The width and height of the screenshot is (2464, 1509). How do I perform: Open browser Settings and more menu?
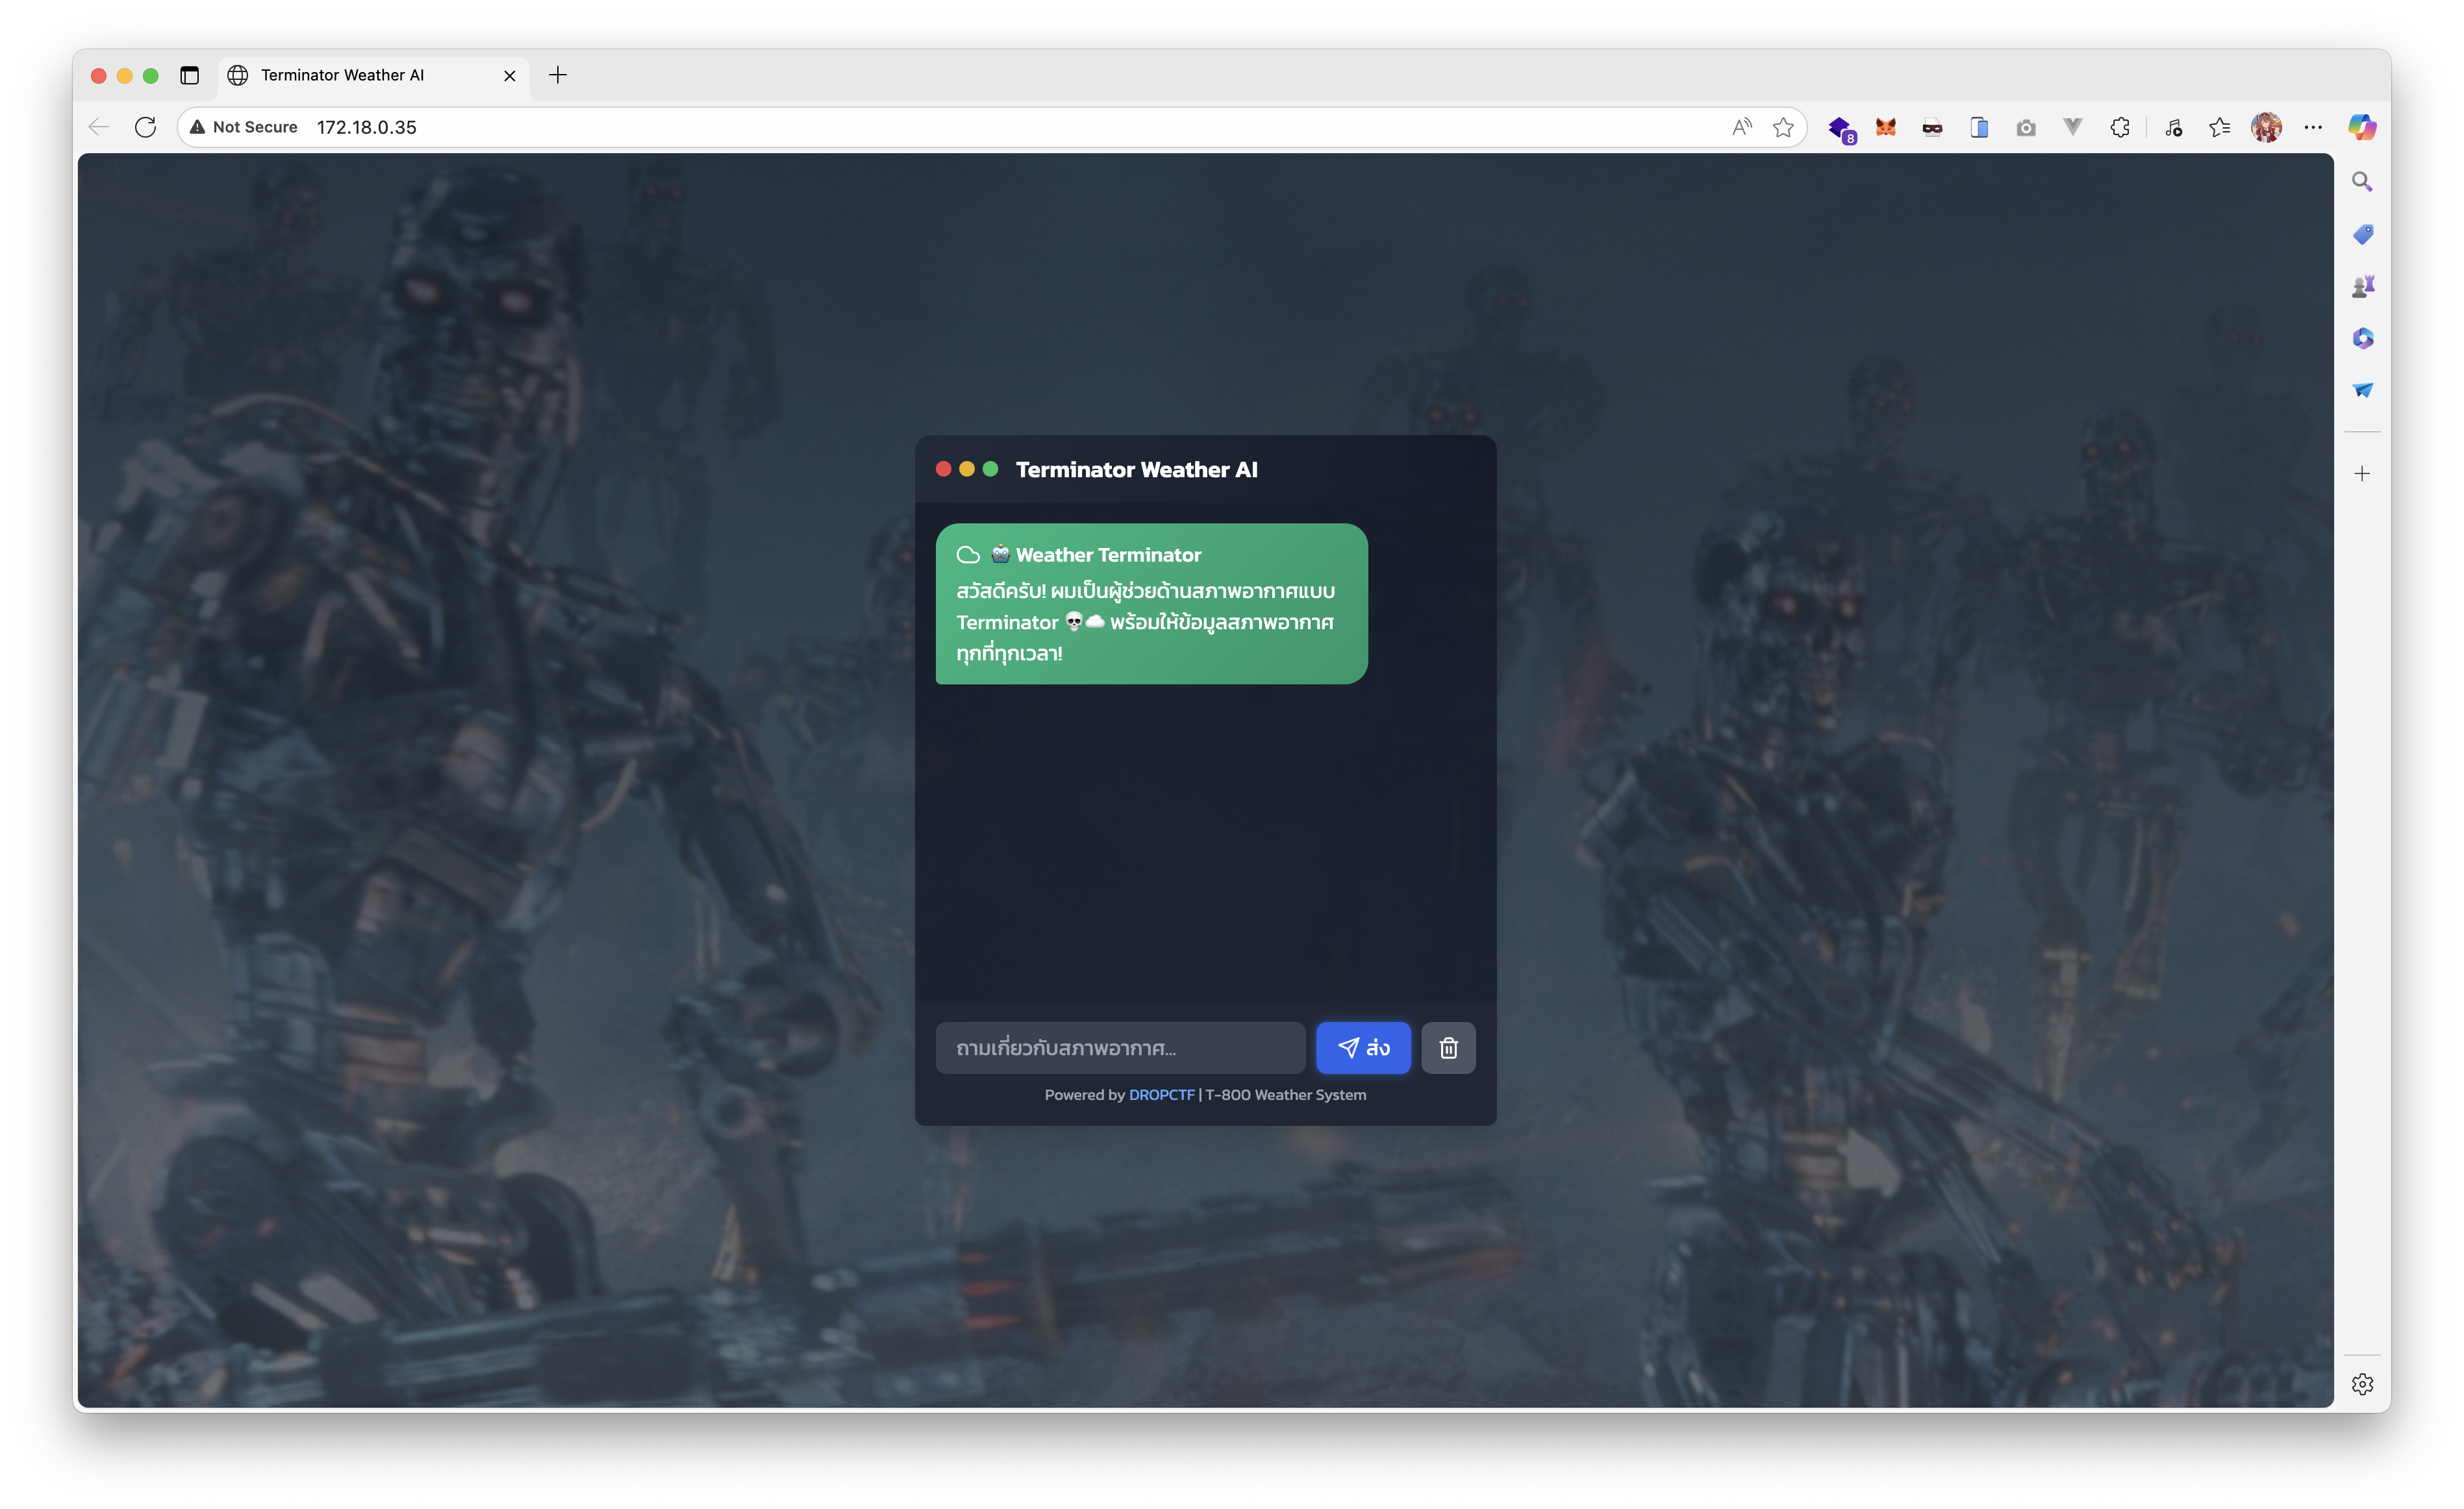pyautogui.click(x=2312, y=127)
